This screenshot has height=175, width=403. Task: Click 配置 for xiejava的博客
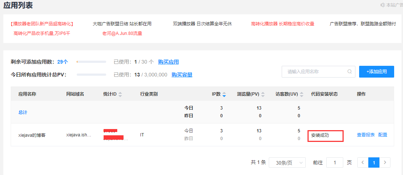click(x=383, y=135)
